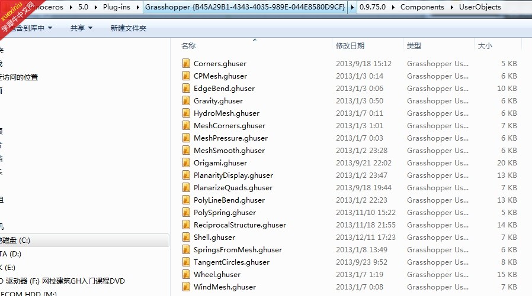Click the Shell.ghuser file icon
The width and height of the screenshot is (532, 296).
(x=186, y=237)
